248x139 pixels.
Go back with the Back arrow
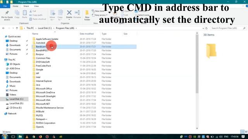coord(3,28)
